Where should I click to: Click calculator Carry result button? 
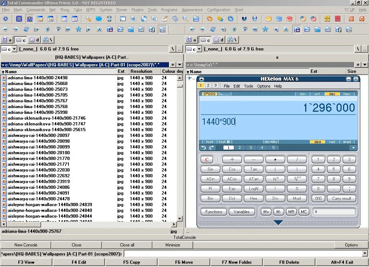(342, 199)
